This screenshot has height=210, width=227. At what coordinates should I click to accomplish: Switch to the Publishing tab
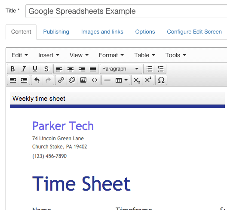[56, 32]
